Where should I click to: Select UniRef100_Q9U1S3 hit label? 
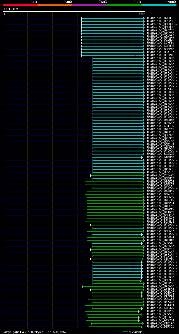point(161,299)
